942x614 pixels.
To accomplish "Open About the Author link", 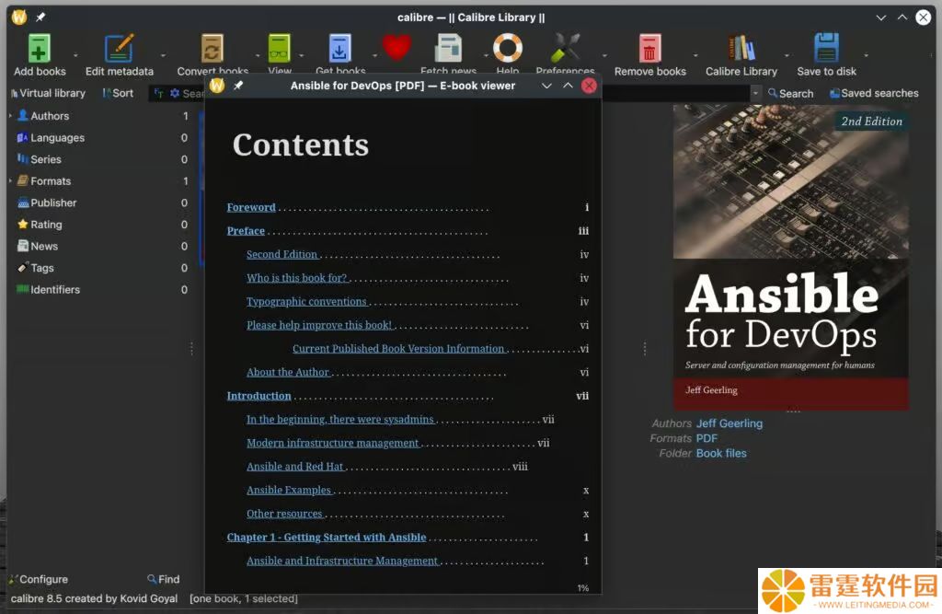I will pos(288,372).
